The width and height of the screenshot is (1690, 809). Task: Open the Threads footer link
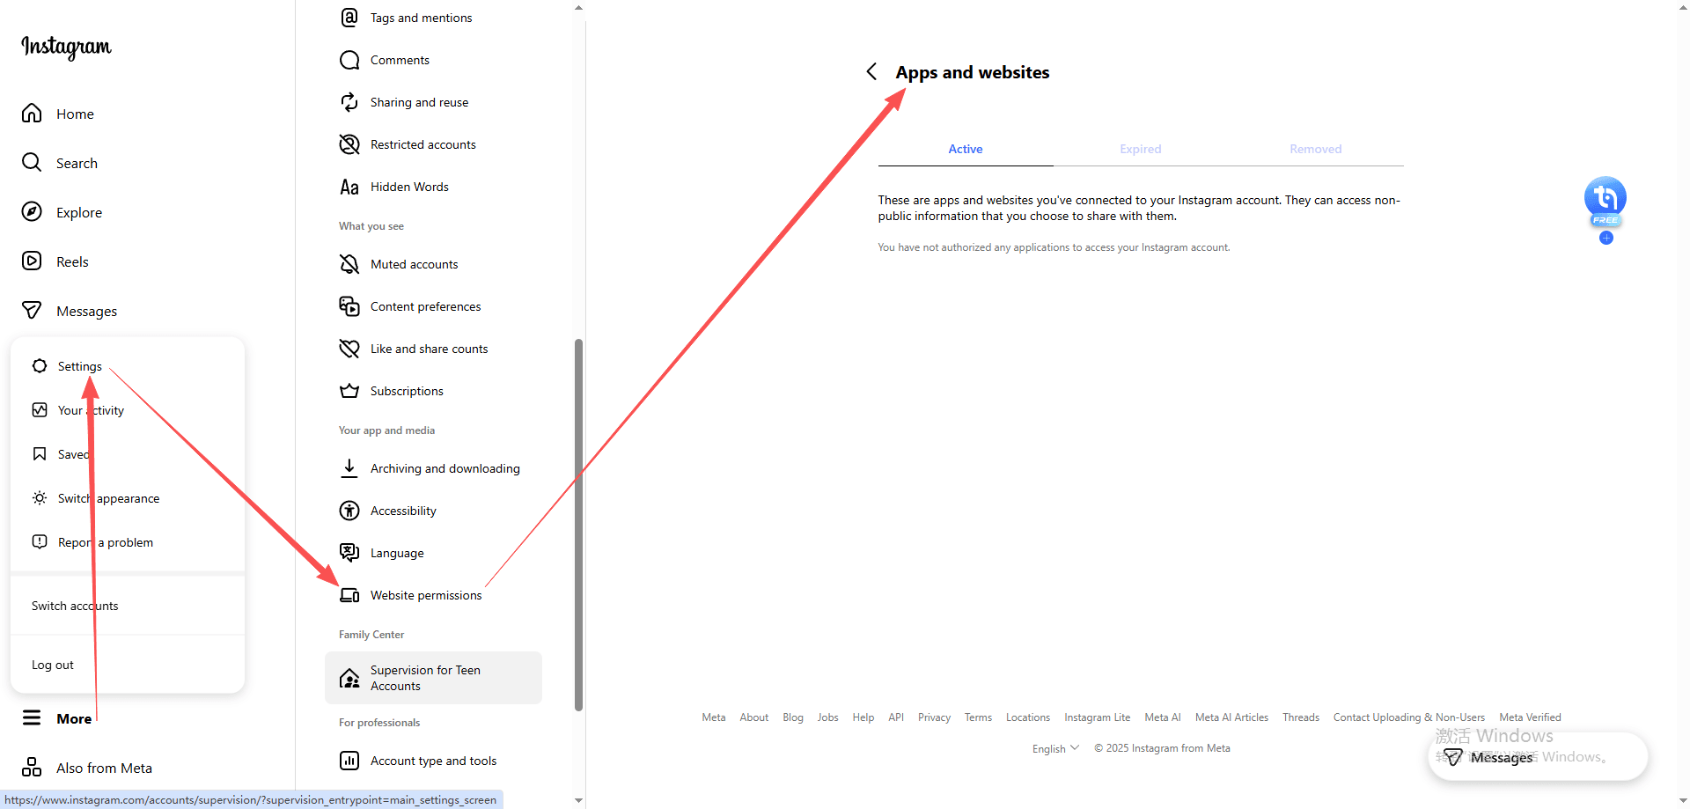coord(1301,717)
